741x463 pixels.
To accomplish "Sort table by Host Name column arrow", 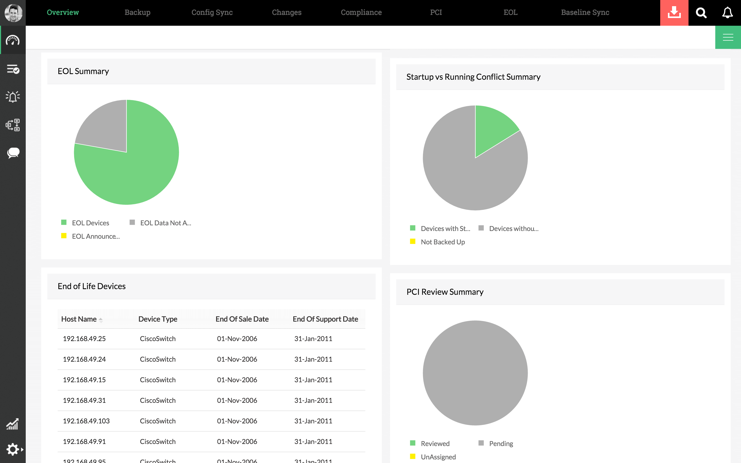I will coord(101,320).
